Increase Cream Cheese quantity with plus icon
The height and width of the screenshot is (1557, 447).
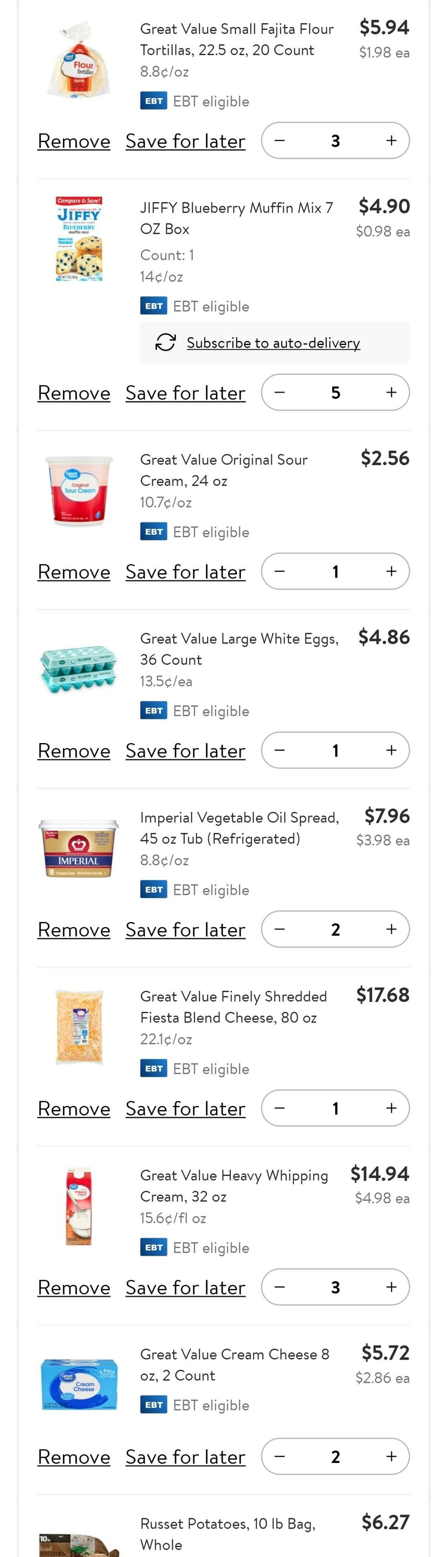(392, 1456)
